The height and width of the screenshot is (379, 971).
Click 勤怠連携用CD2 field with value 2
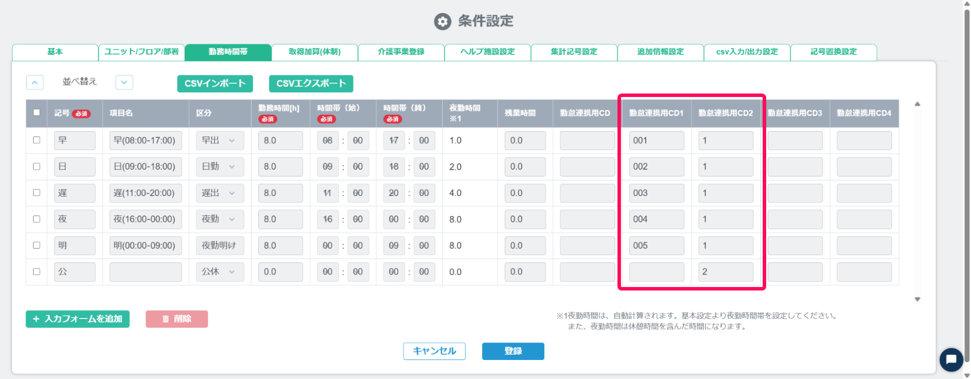[x=726, y=271]
